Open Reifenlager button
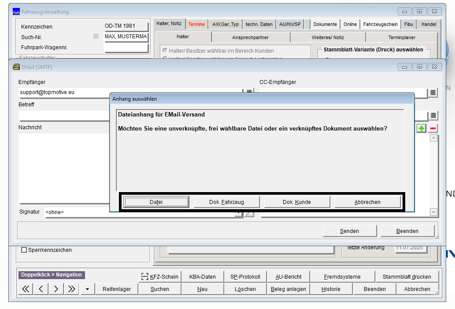455x309 pixels. [x=117, y=289]
